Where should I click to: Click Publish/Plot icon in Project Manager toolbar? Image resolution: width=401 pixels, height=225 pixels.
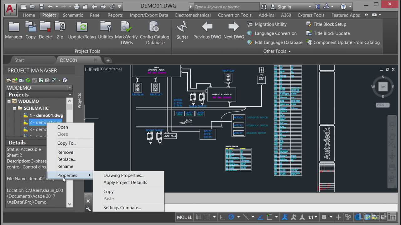click(54, 80)
